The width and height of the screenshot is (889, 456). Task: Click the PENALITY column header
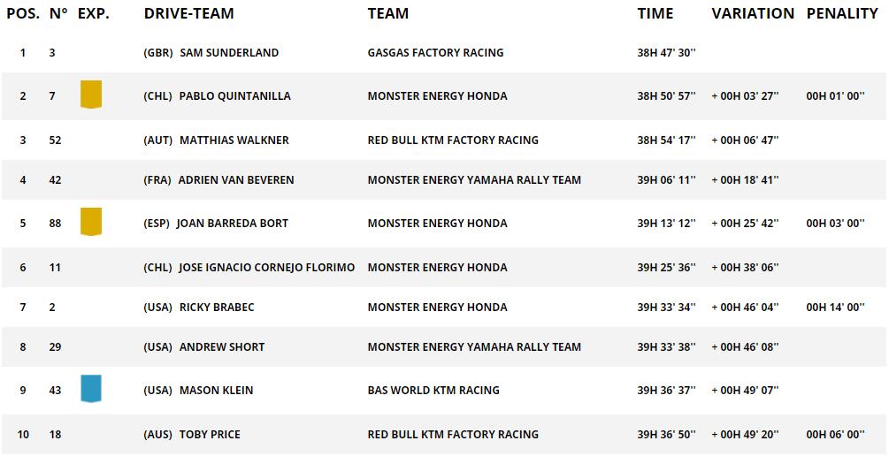point(842,13)
